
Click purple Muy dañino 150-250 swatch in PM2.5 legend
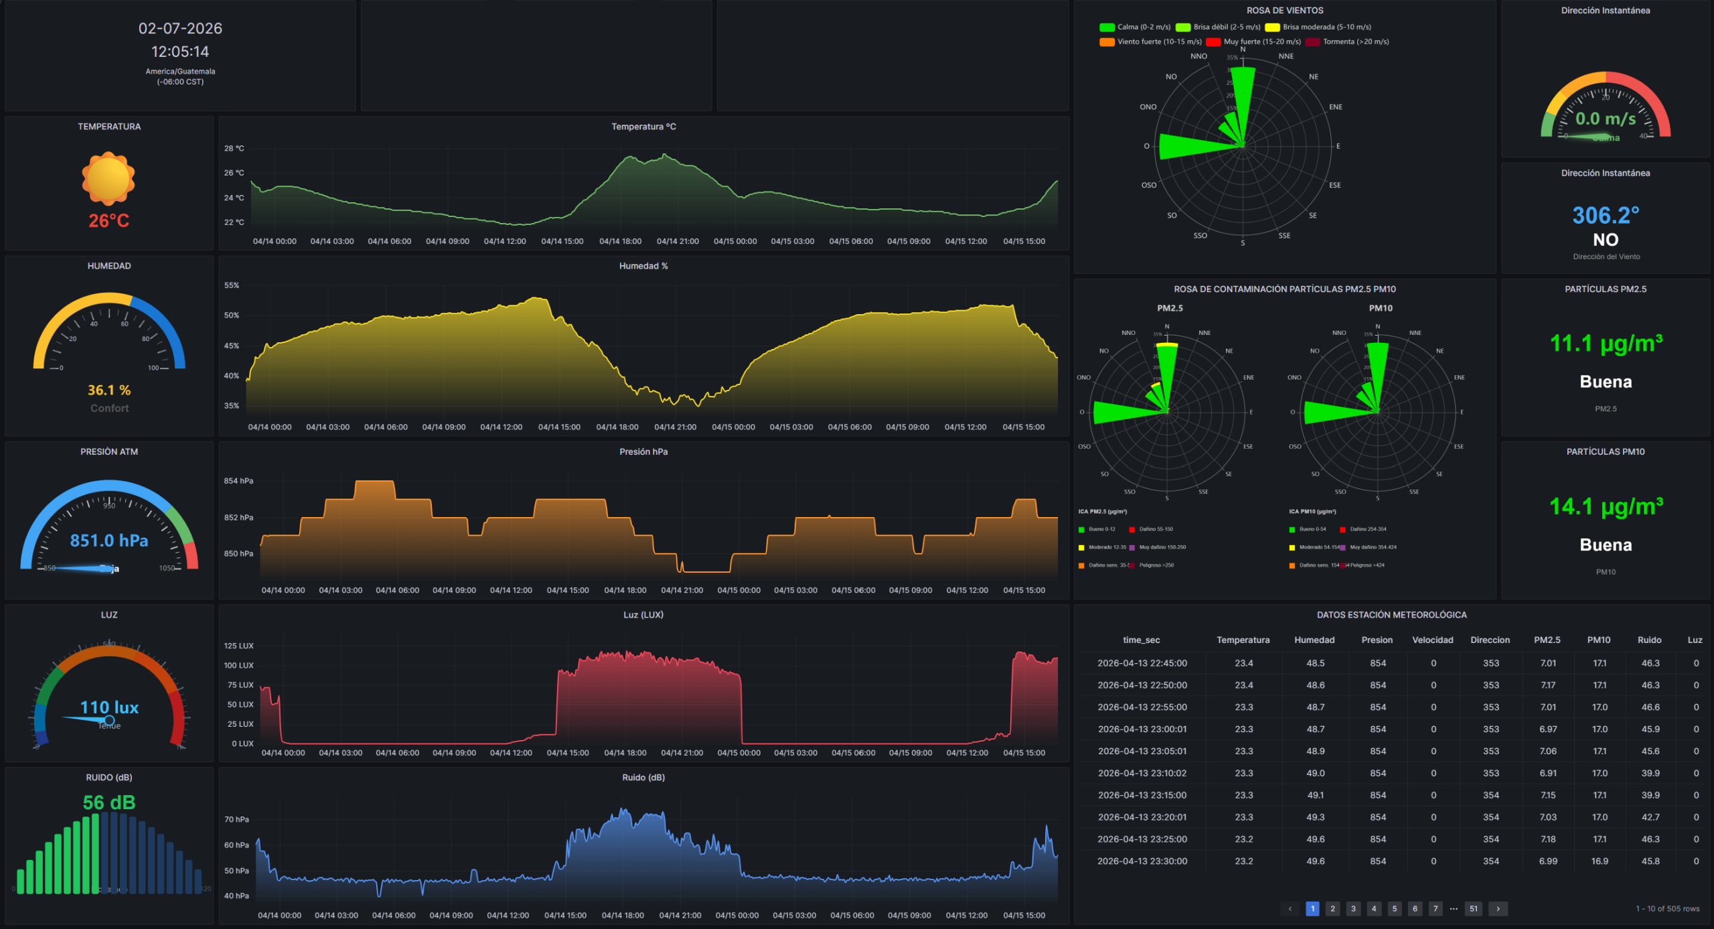pos(1132,548)
